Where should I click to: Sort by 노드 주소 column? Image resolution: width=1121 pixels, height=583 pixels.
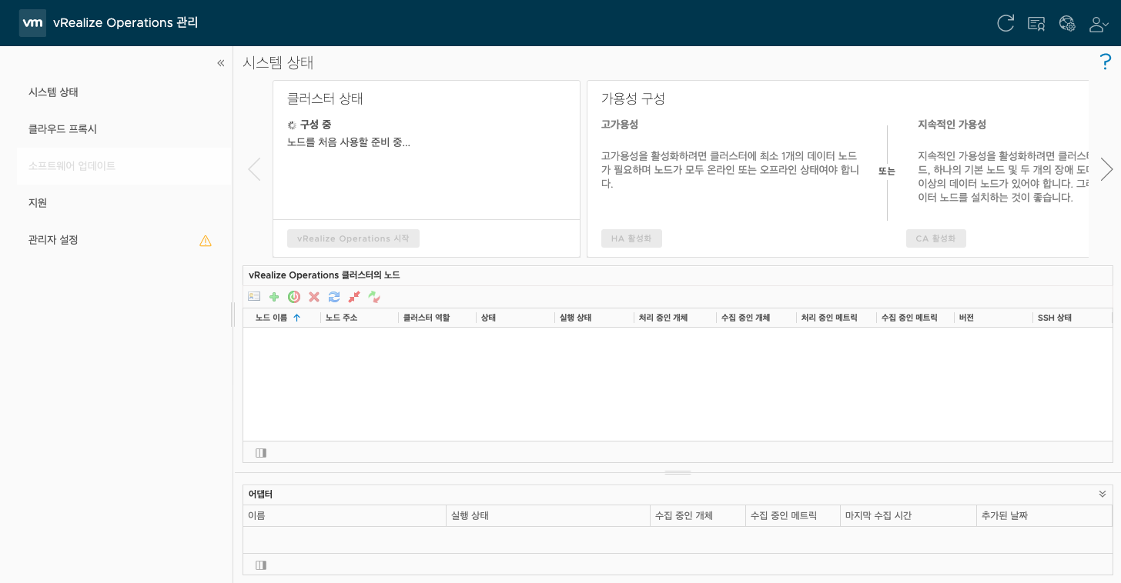click(x=360, y=318)
